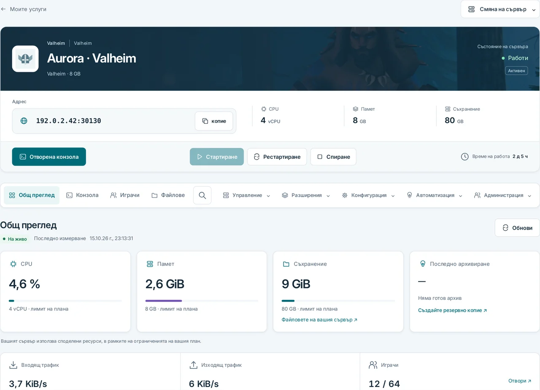Expand the Автоматизация menu

[x=434, y=195]
